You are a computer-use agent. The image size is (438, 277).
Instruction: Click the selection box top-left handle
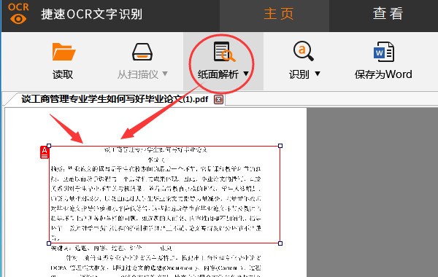49,146
